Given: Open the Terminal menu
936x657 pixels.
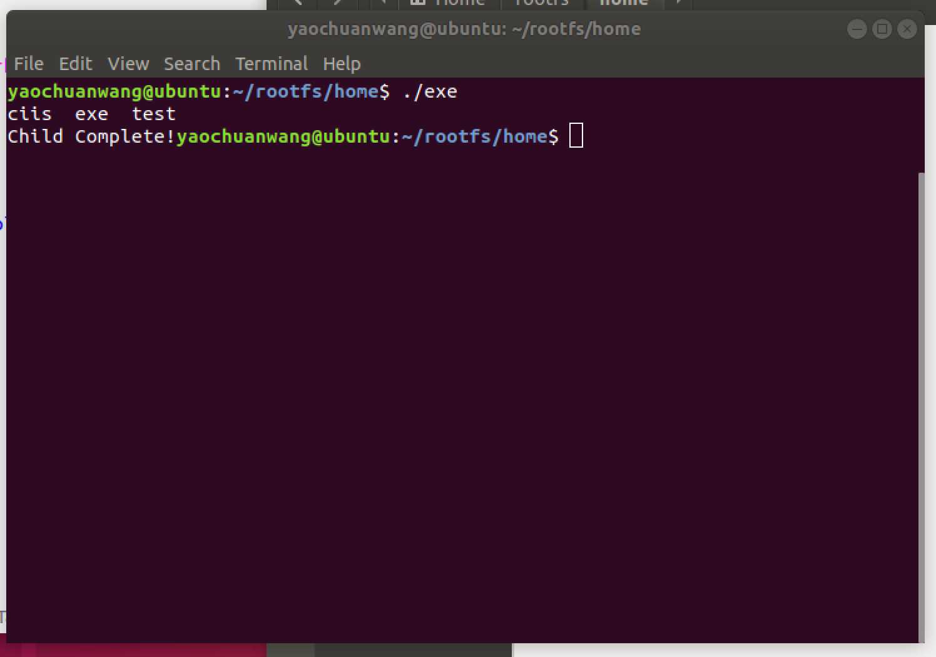Looking at the screenshot, I should pos(272,64).
